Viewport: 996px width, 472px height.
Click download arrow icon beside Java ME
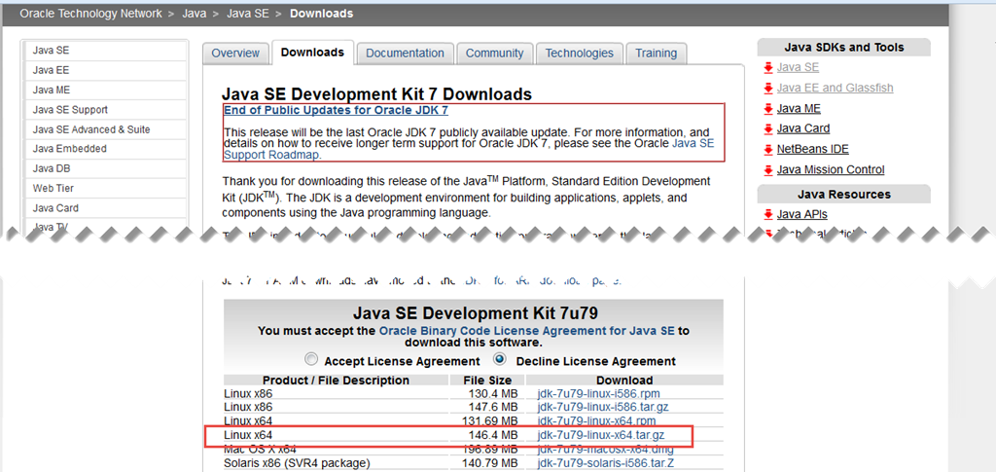click(768, 108)
